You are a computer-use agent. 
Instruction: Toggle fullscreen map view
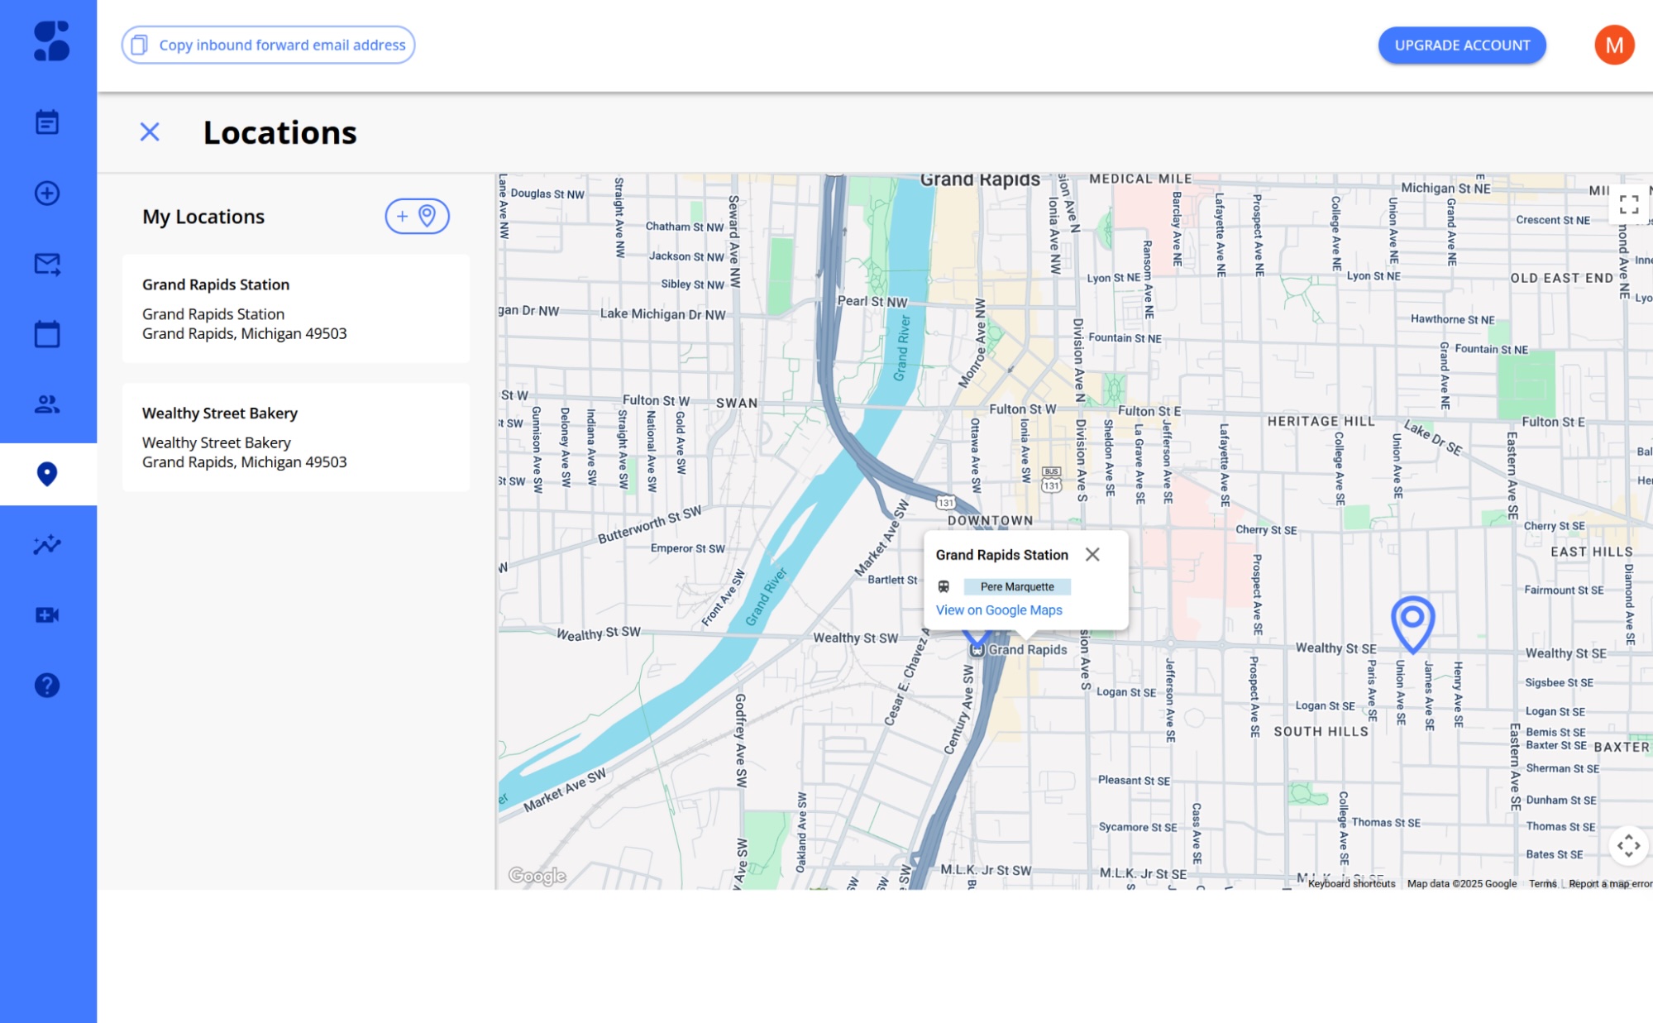[1628, 204]
